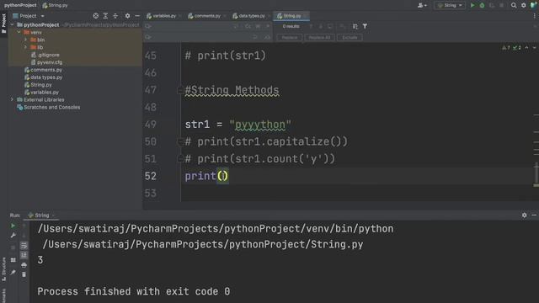Print the Run console output
This screenshot has height=303, width=539.
tap(24, 265)
